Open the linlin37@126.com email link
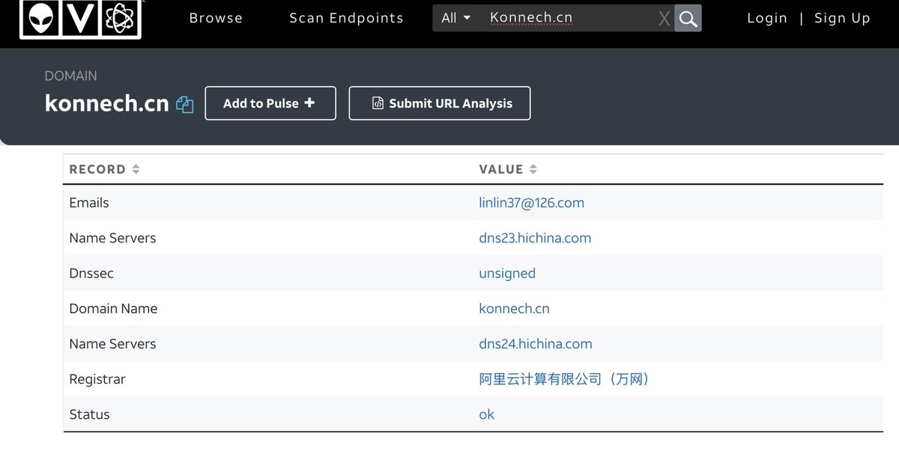The image size is (899, 454). coord(531,203)
